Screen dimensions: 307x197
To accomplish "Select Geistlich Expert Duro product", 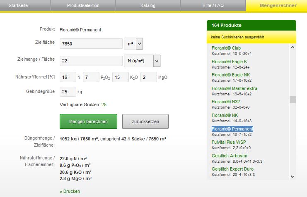I will [232, 169].
